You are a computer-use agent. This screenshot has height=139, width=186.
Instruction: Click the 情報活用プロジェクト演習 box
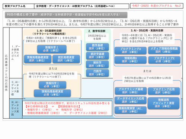pyautogui.click(x=164, y=103)
